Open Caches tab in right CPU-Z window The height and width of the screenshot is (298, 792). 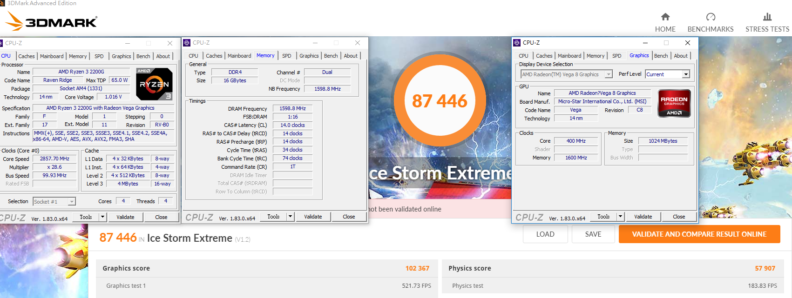[x=544, y=56]
